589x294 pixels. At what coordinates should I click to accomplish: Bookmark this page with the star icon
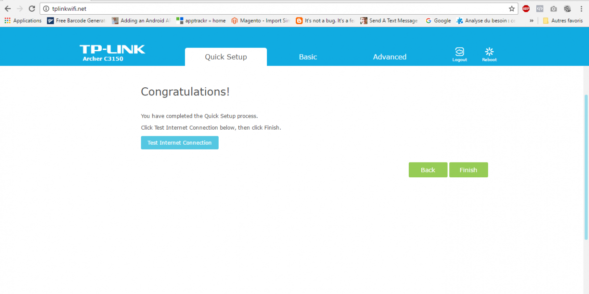pyautogui.click(x=511, y=8)
